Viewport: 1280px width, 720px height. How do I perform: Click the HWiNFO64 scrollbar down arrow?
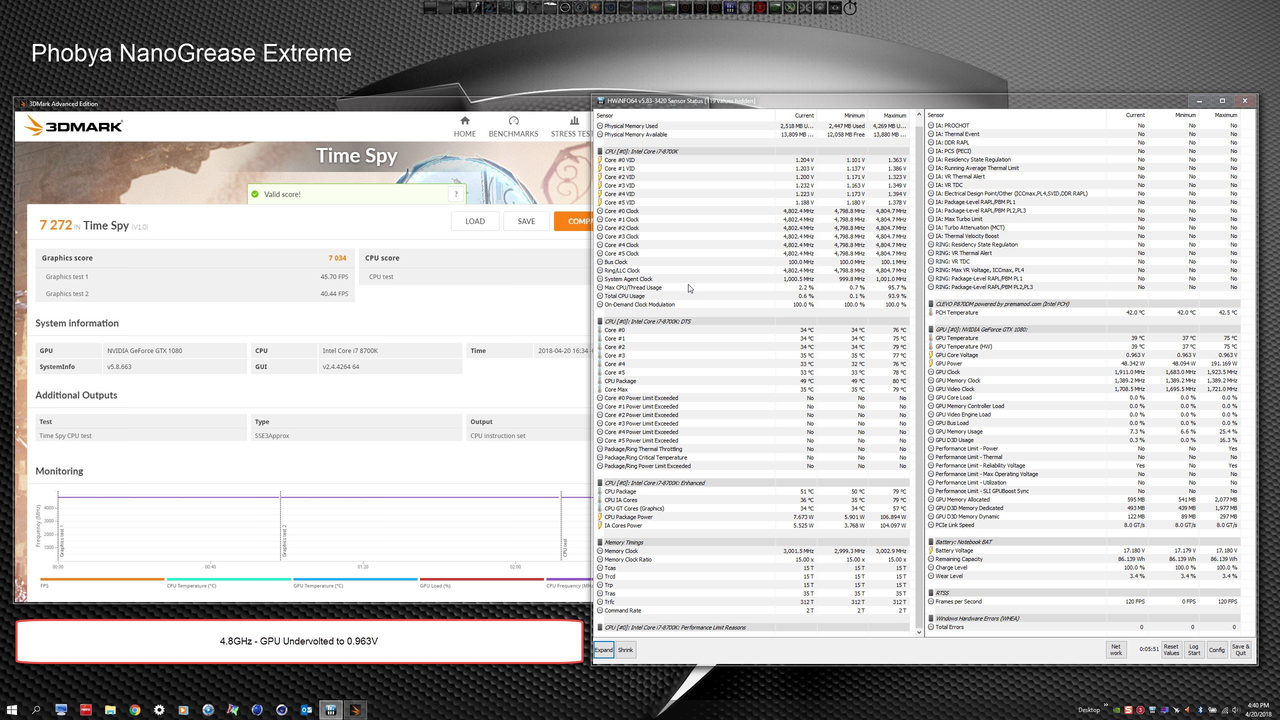(x=918, y=632)
